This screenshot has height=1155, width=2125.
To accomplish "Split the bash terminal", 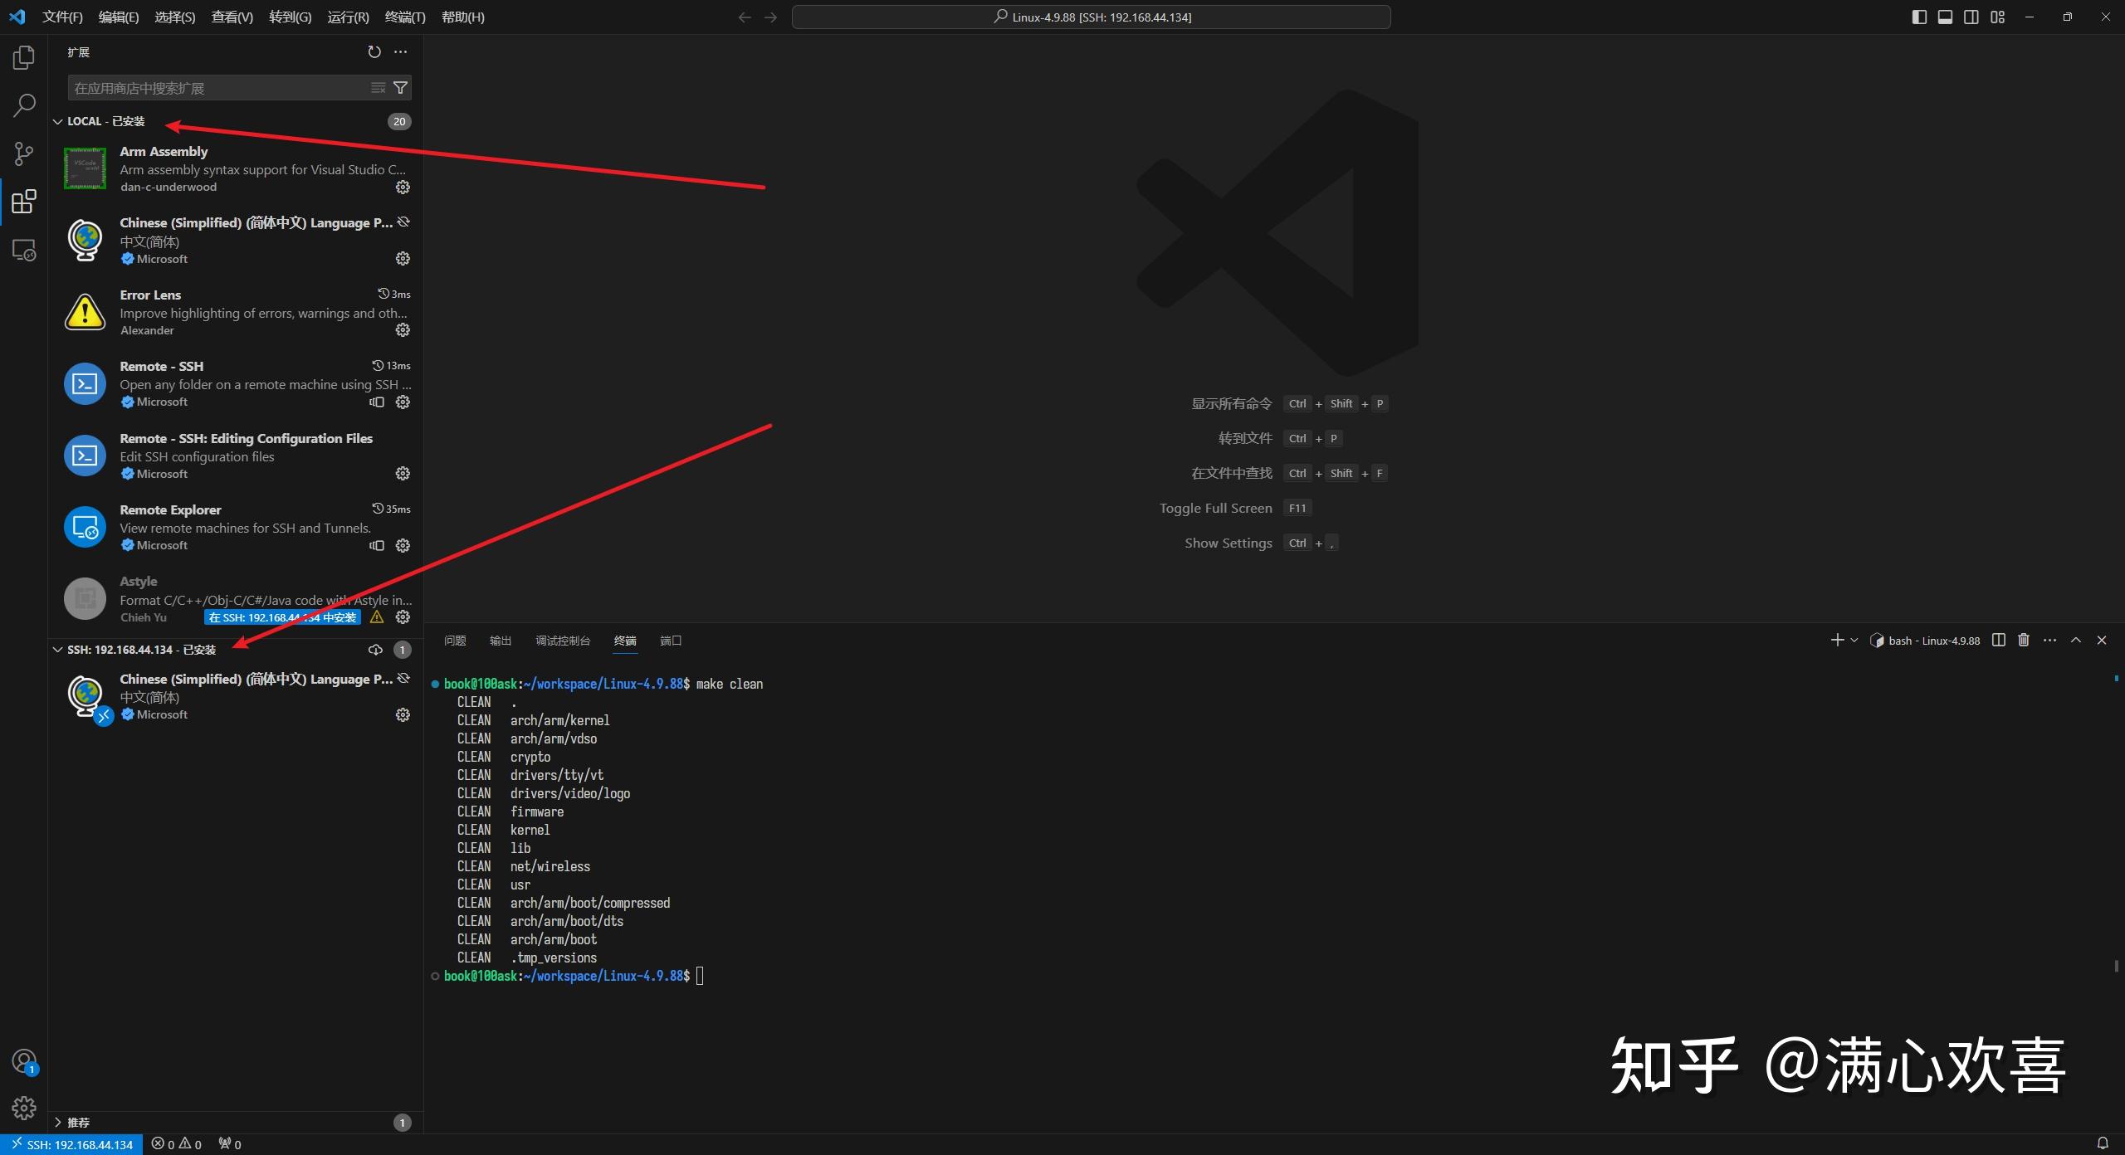I will [1998, 640].
